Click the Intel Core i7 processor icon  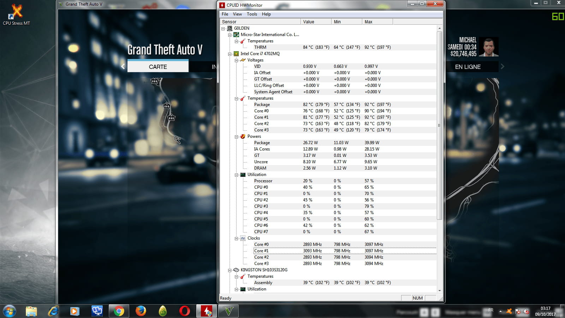pos(236,54)
